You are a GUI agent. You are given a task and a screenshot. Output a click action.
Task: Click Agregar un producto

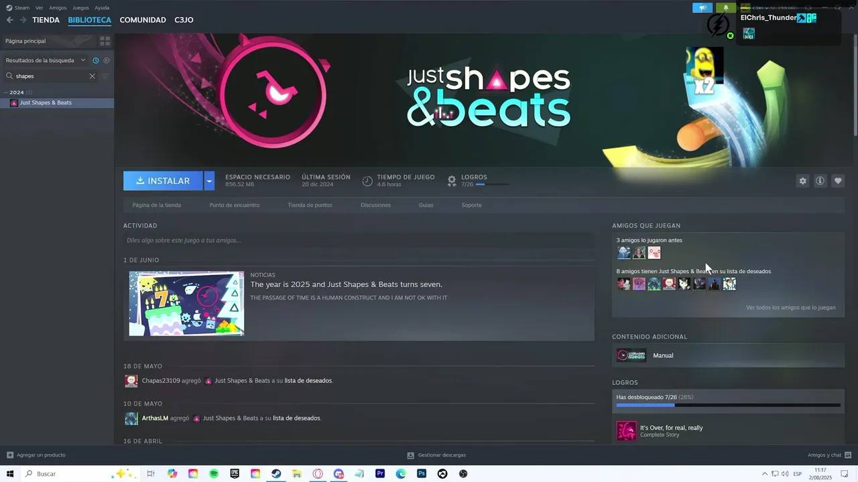pyautogui.click(x=36, y=455)
